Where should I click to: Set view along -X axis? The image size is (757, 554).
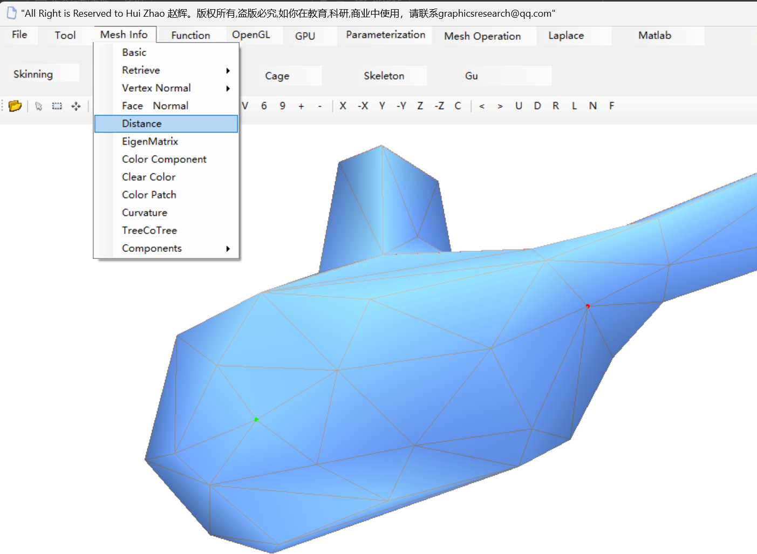(363, 106)
